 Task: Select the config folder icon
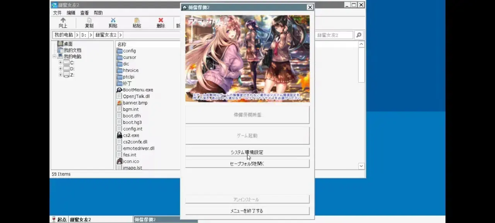(x=119, y=51)
